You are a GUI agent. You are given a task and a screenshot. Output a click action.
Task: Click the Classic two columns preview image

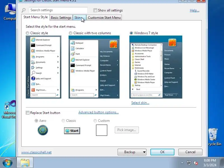click(94, 67)
